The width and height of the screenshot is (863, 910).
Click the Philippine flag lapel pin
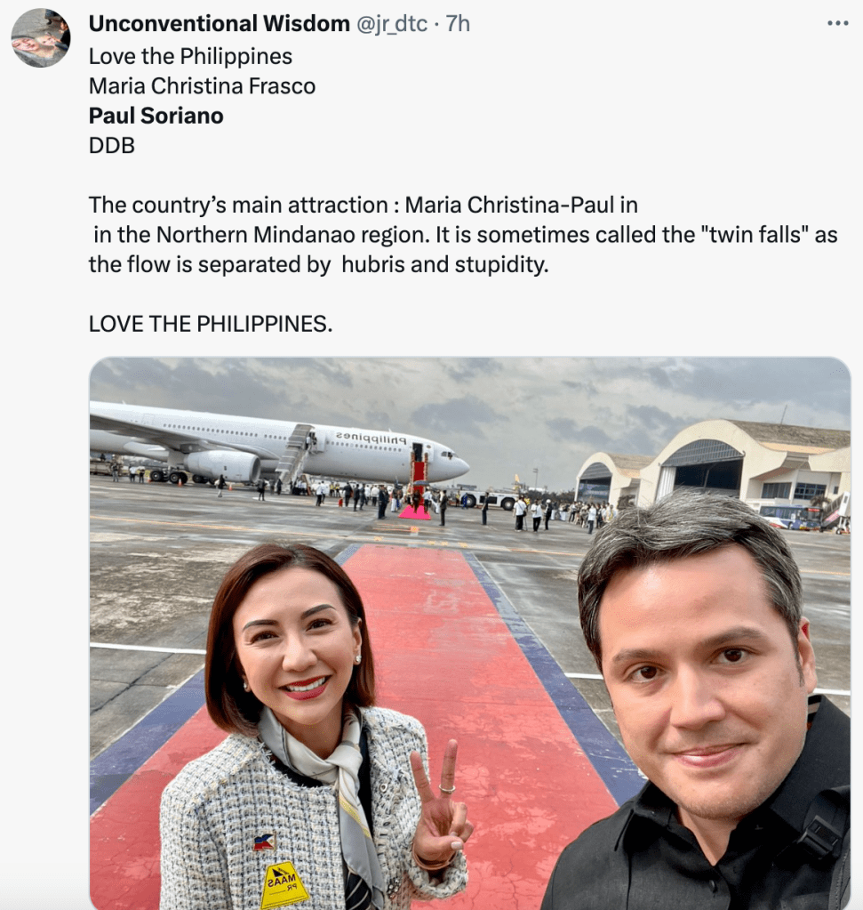[x=263, y=842]
